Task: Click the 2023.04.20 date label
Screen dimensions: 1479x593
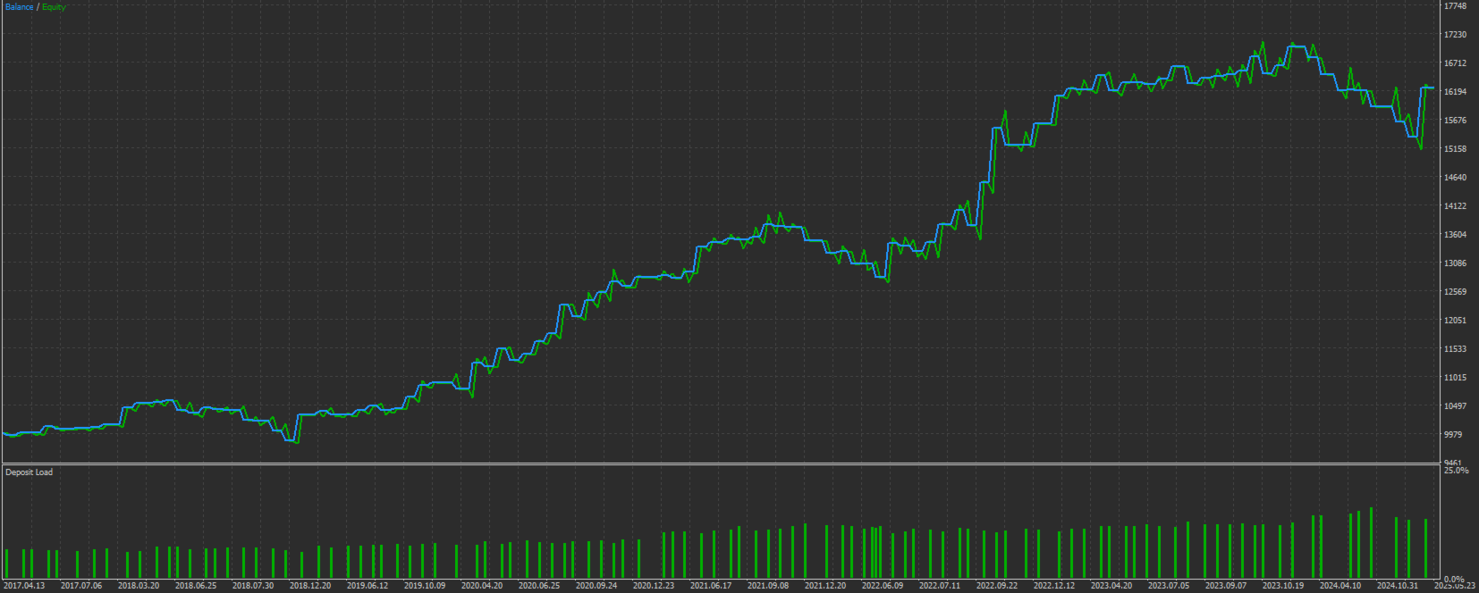Action: pos(1111,586)
